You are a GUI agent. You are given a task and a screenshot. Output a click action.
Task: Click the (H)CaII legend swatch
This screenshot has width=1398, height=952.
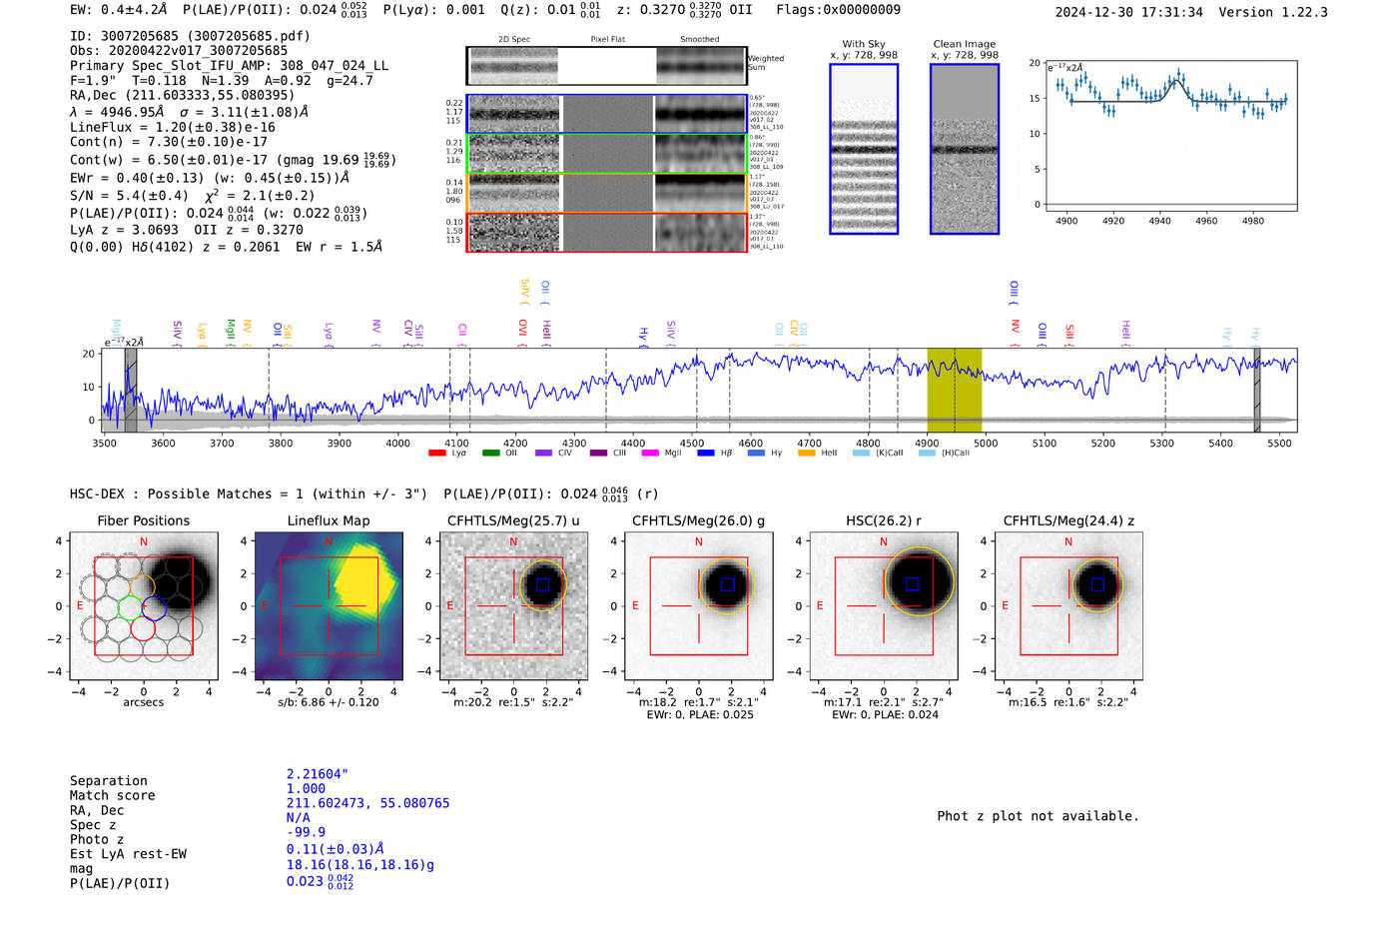[927, 453]
